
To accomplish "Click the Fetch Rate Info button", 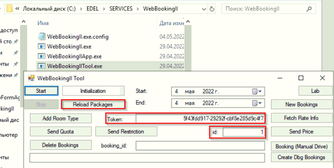I will (x=301, y=118).
